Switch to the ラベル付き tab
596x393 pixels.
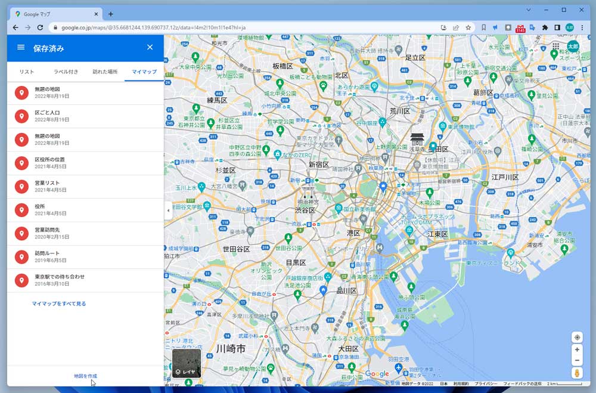point(66,72)
